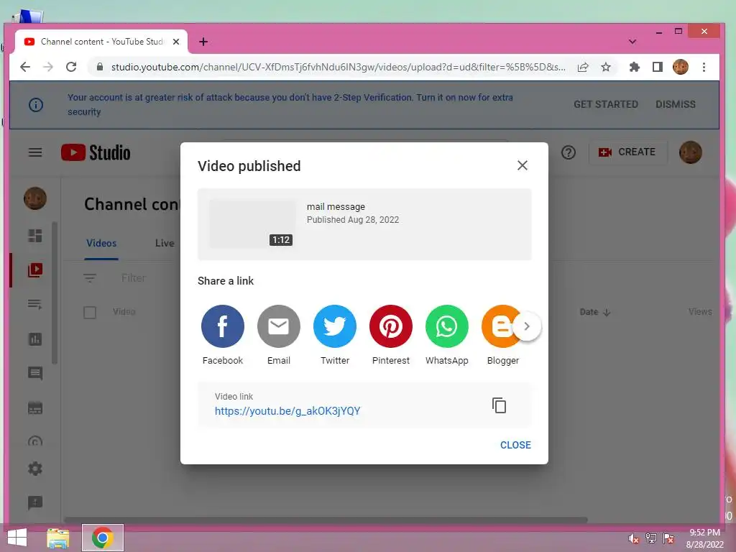Open the Send feedback sidebar icon
Image resolution: width=736 pixels, height=552 pixels.
click(35, 502)
